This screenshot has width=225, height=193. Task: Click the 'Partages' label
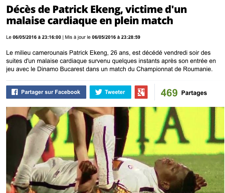pyautogui.click(x=194, y=93)
